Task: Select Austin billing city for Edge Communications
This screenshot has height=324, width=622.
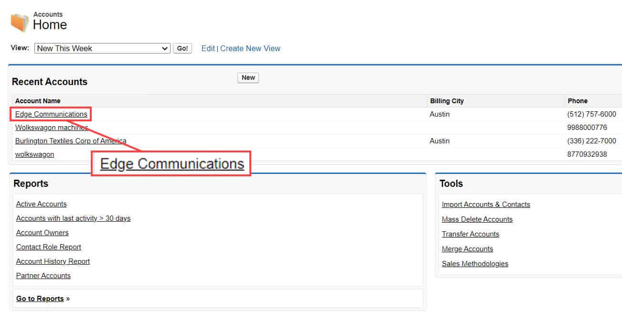Action: (440, 114)
